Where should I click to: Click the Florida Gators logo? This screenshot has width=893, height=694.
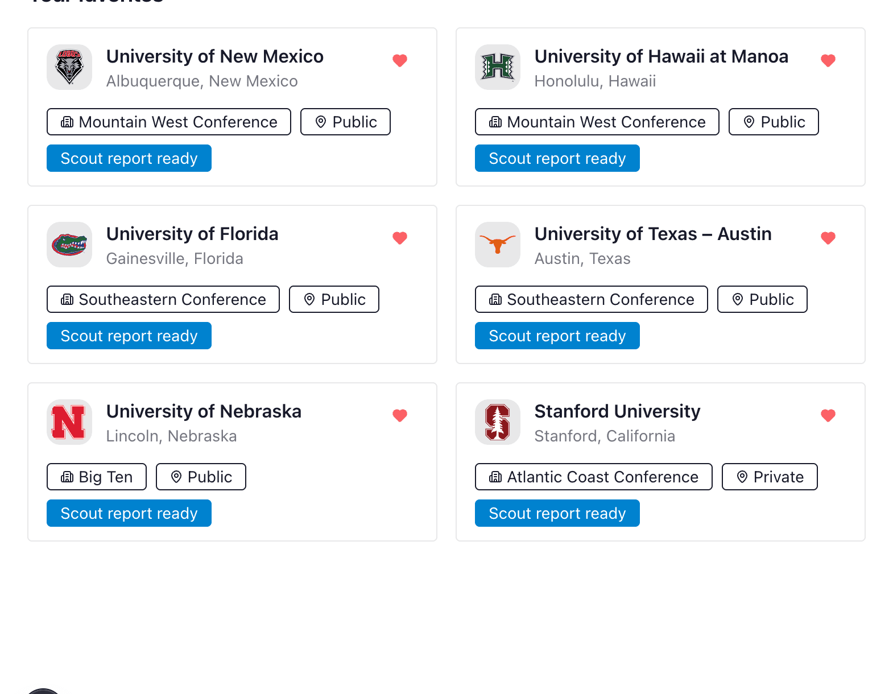69,245
